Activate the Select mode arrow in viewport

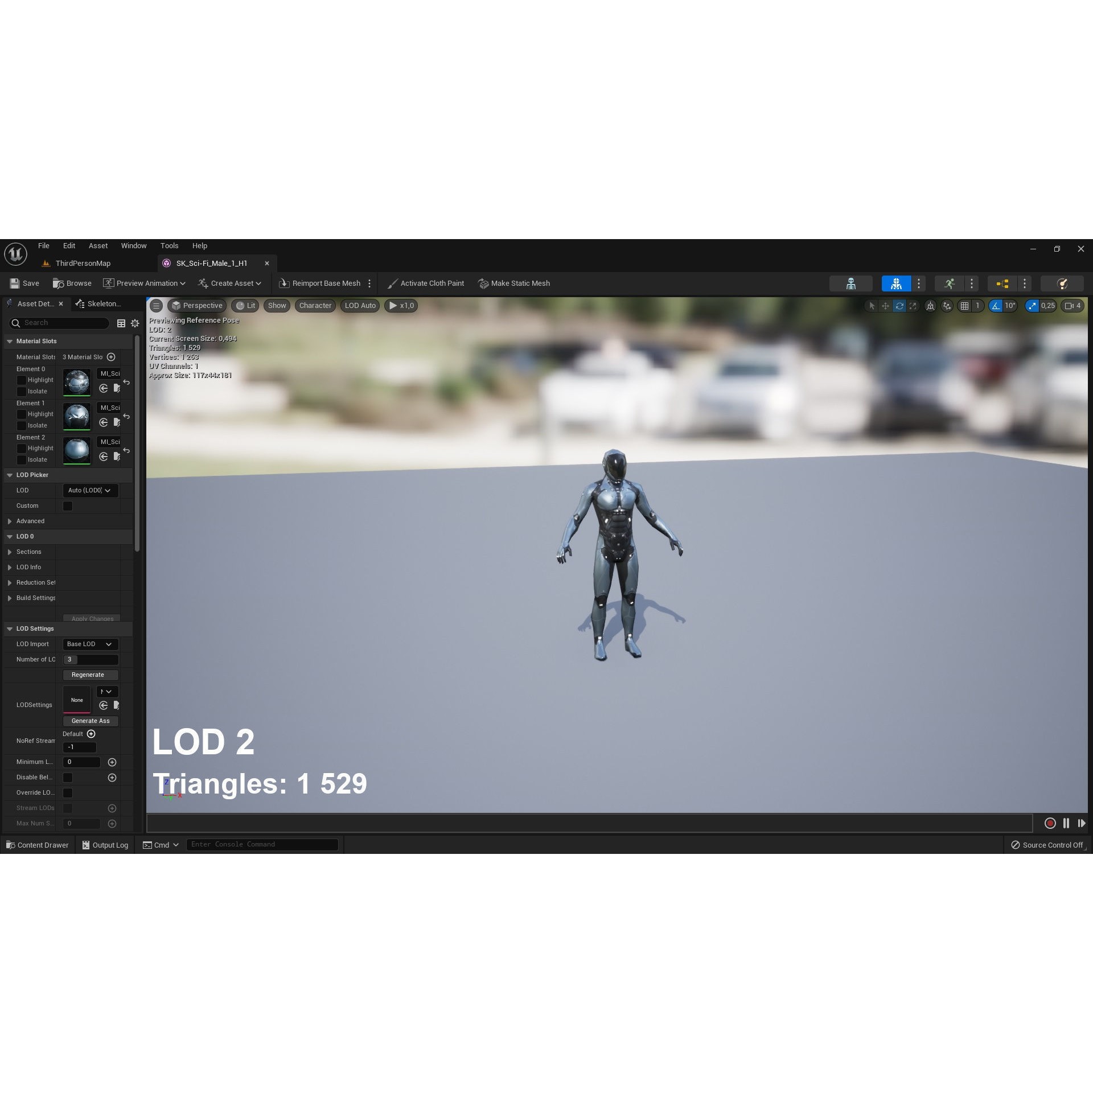pos(872,306)
